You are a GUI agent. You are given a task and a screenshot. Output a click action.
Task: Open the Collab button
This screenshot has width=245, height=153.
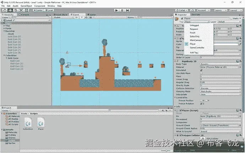[x=182, y=10]
